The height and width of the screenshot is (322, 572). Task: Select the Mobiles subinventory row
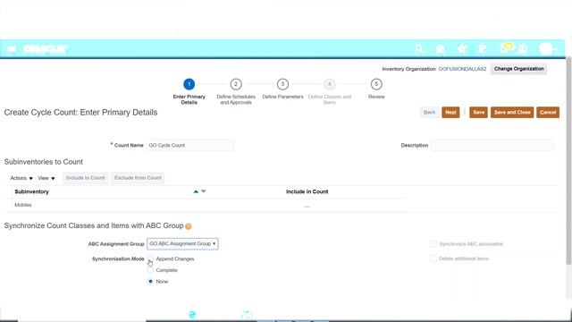coord(206,205)
